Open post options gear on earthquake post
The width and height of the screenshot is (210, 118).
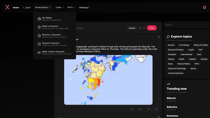159,37
